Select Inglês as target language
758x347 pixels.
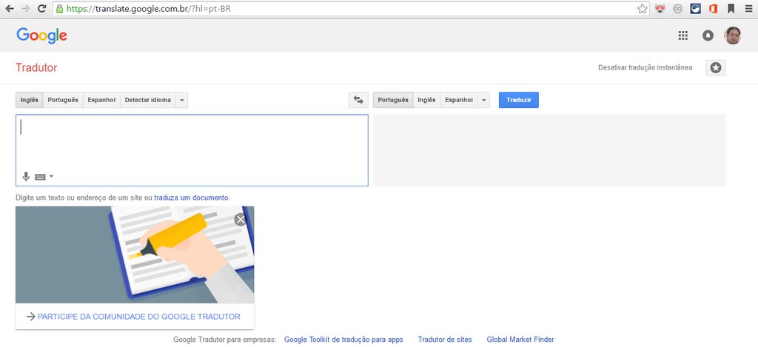pos(426,100)
